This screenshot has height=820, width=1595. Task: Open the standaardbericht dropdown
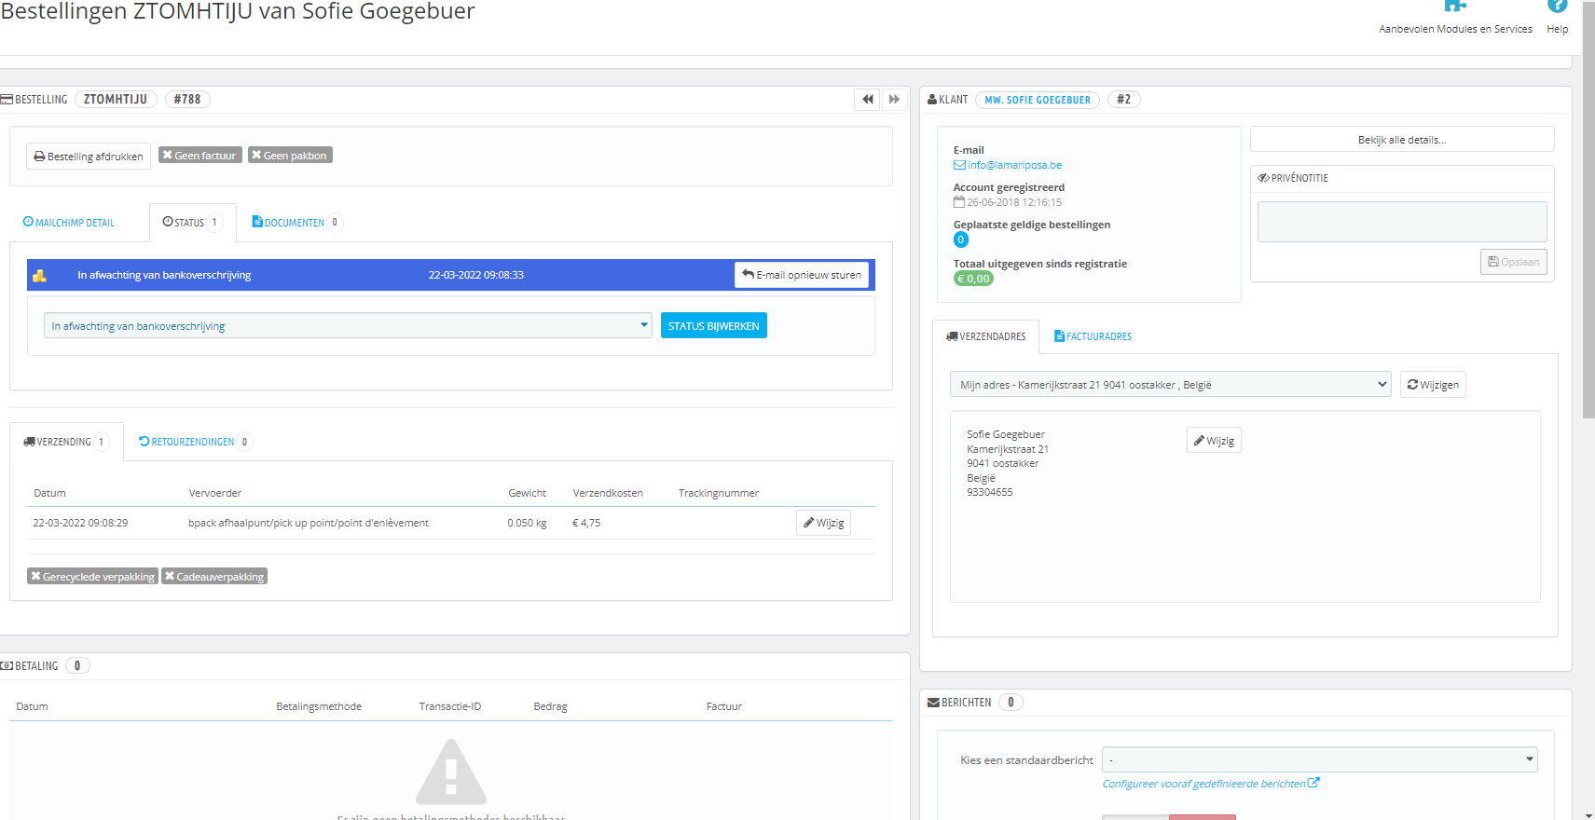tap(1320, 760)
